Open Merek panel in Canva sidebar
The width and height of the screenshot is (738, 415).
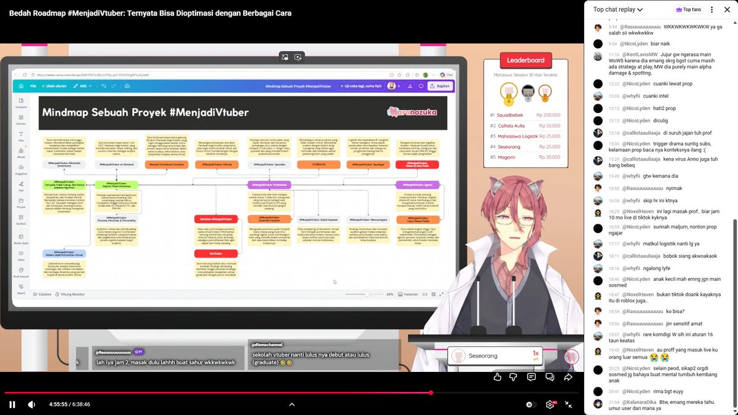(x=21, y=152)
